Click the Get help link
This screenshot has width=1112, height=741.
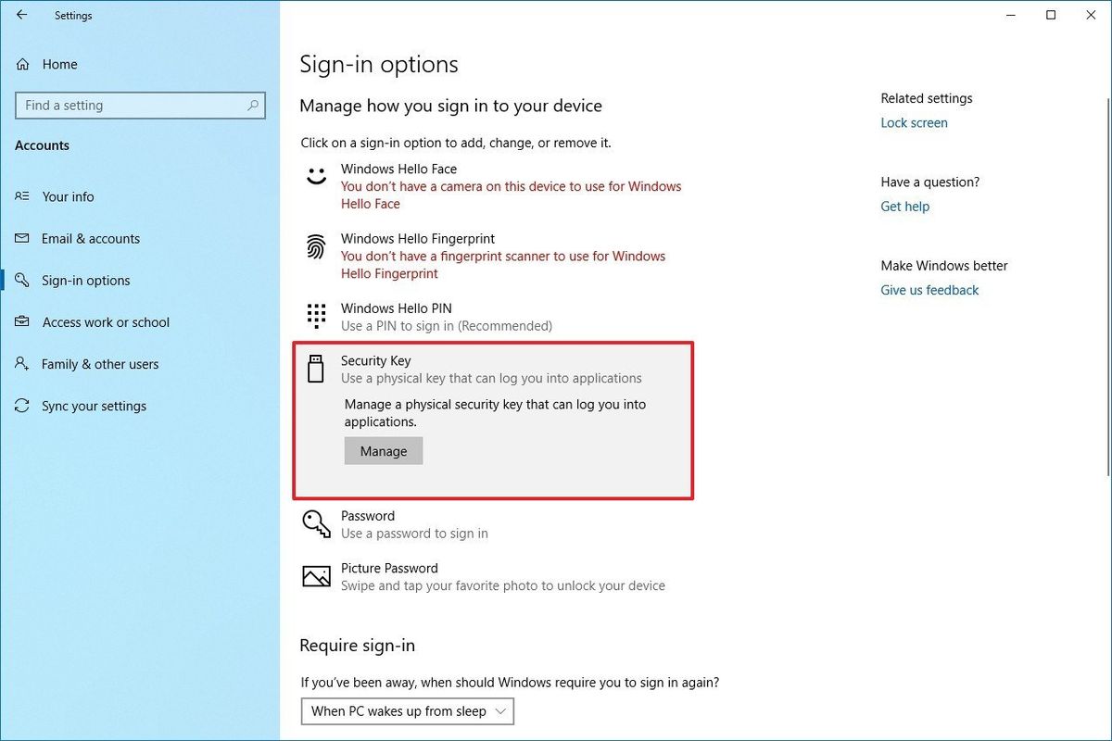tap(904, 206)
